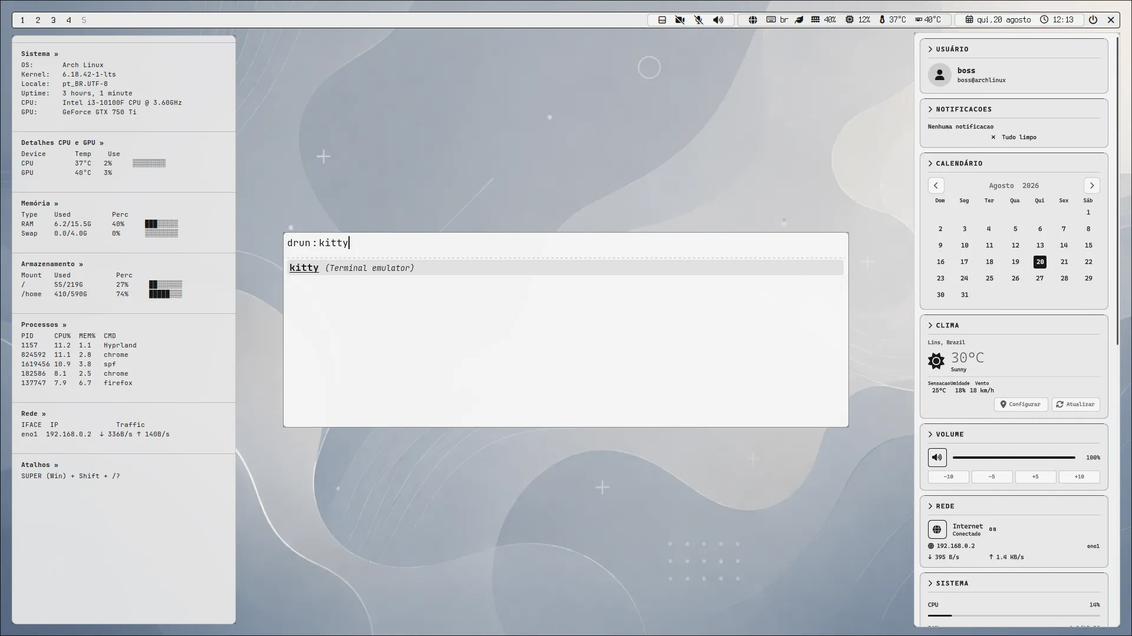Screen dimensions: 1132x636
Task: Click the RAM memory icon showing 40%
Action: click(815, 19)
